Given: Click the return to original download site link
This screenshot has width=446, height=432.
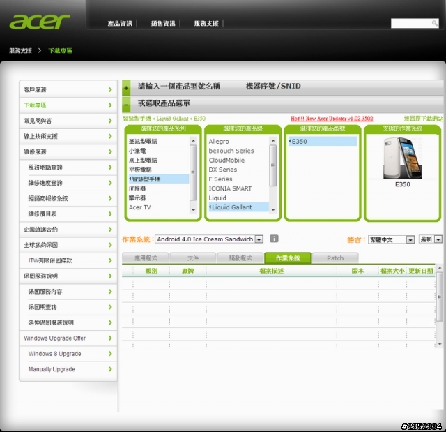Looking at the screenshot, I should 424,119.
